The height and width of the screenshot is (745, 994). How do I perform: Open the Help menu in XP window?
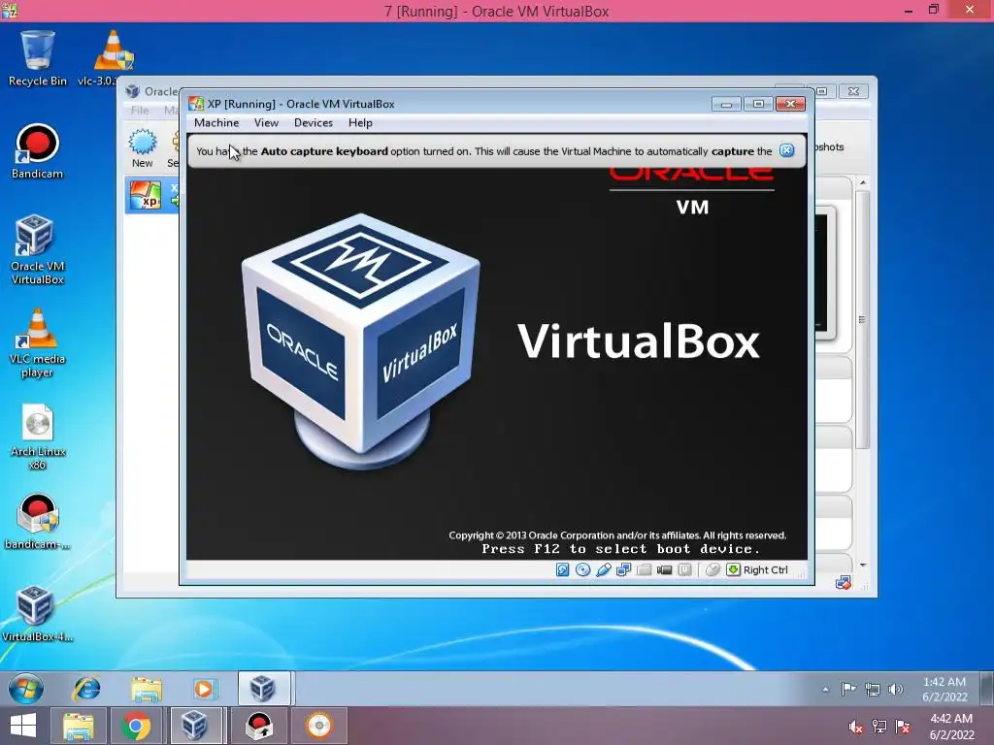[360, 123]
